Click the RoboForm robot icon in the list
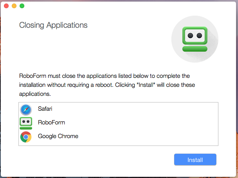238x178 pixels. click(26, 123)
